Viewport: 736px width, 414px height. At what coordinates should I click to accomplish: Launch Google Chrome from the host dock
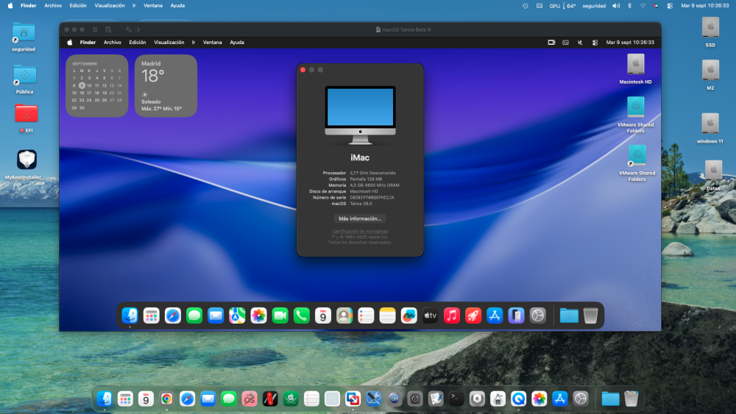click(x=166, y=399)
